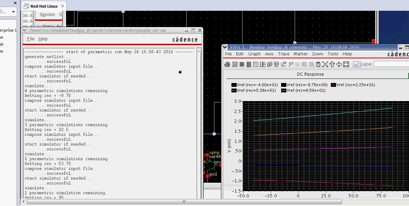Select the Red Hat Linux tab
This screenshot has height=206, width=409.
44,6
